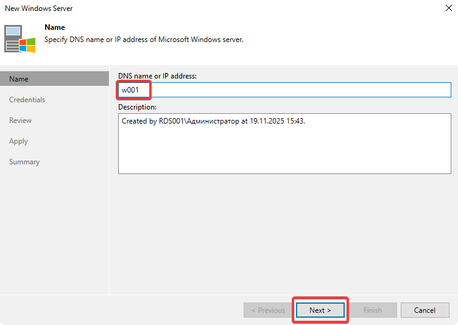
Task: Click the 'DNS name or IP address' label
Action: point(157,75)
